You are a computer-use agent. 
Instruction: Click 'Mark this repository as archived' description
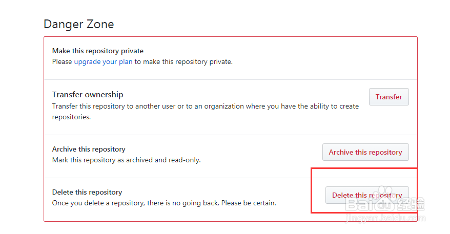(126, 160)
